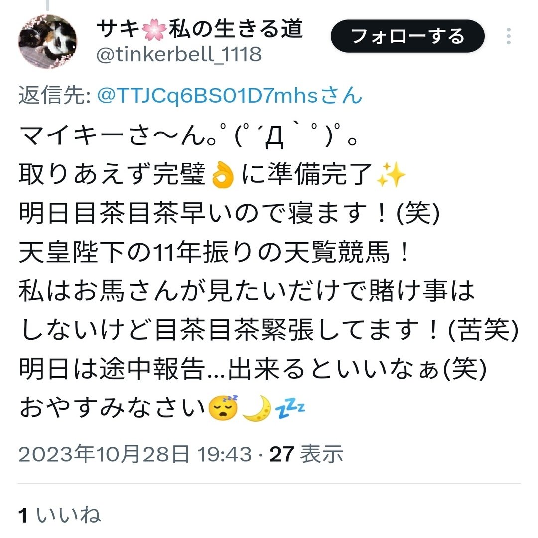This screenshot has height=538, width=538.
Task: Open the three-dot more options menu
Action: click(x=508, y=36)
